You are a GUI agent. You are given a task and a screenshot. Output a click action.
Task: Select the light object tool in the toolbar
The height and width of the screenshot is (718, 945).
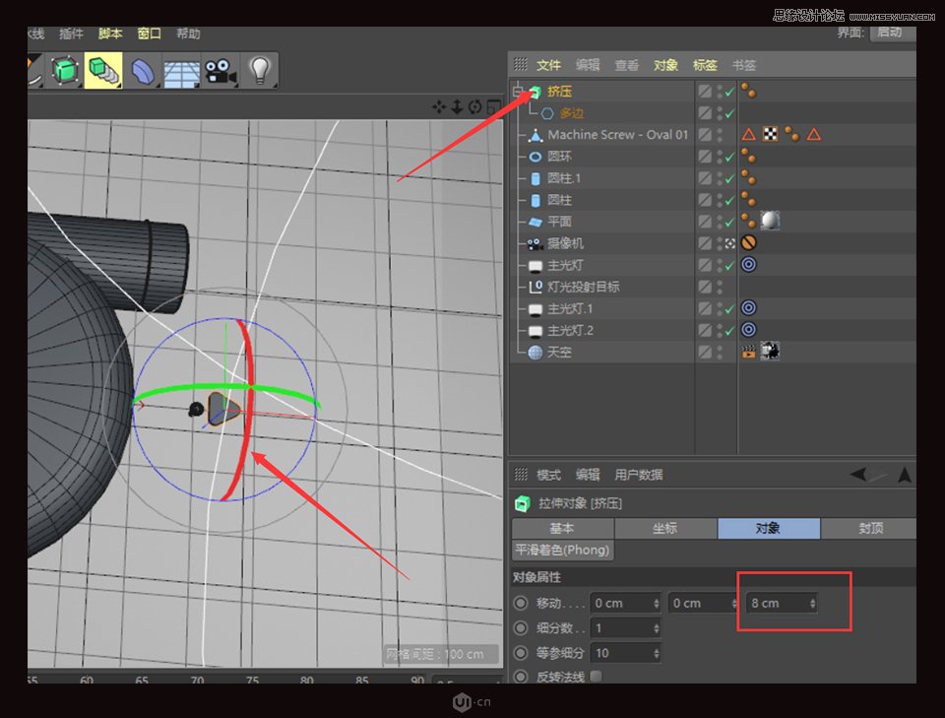pyautogui.click(x=261, y=69)
